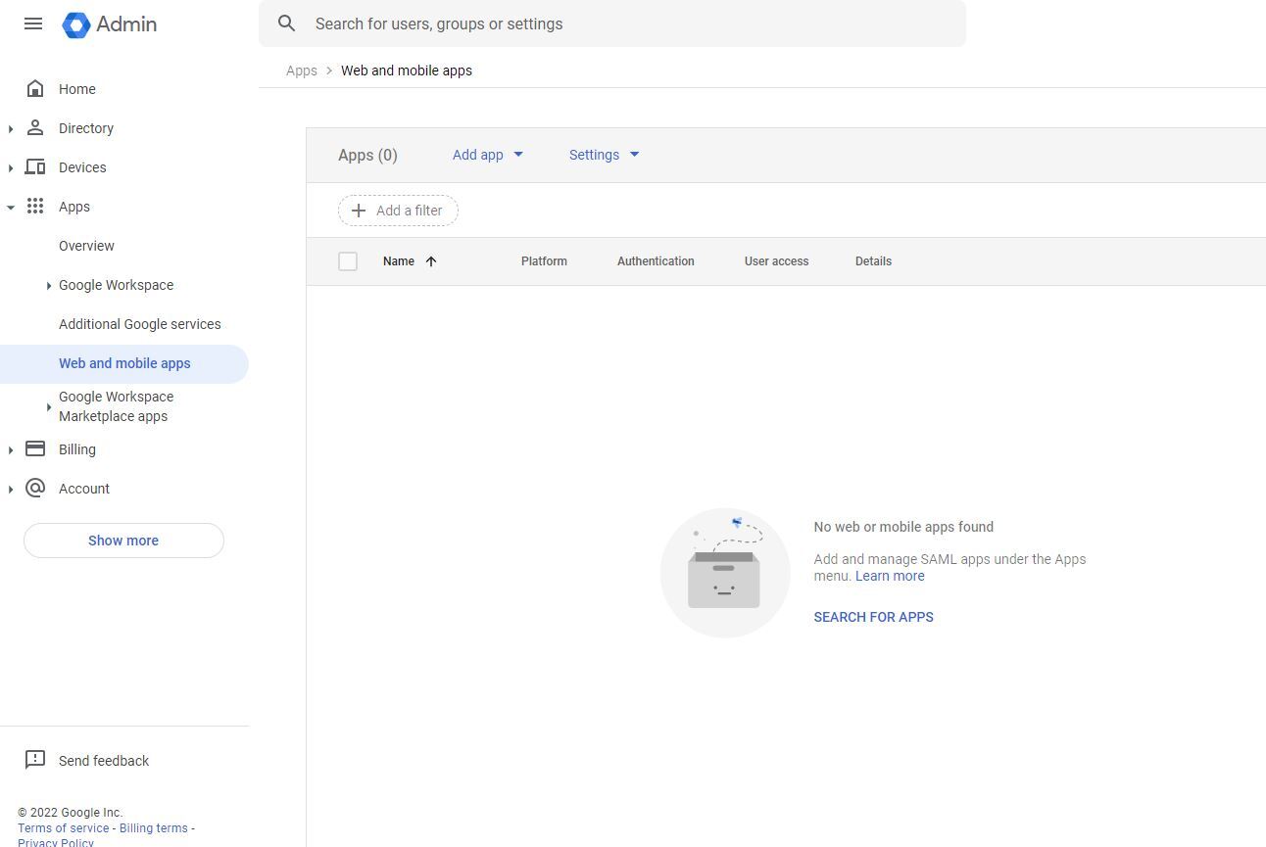
Task: Expand the Billing section arrow
Action: point(11,449)
